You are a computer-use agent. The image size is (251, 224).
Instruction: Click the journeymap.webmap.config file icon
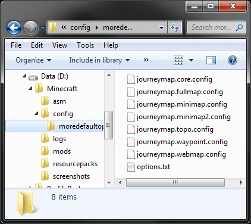[131, 154]
